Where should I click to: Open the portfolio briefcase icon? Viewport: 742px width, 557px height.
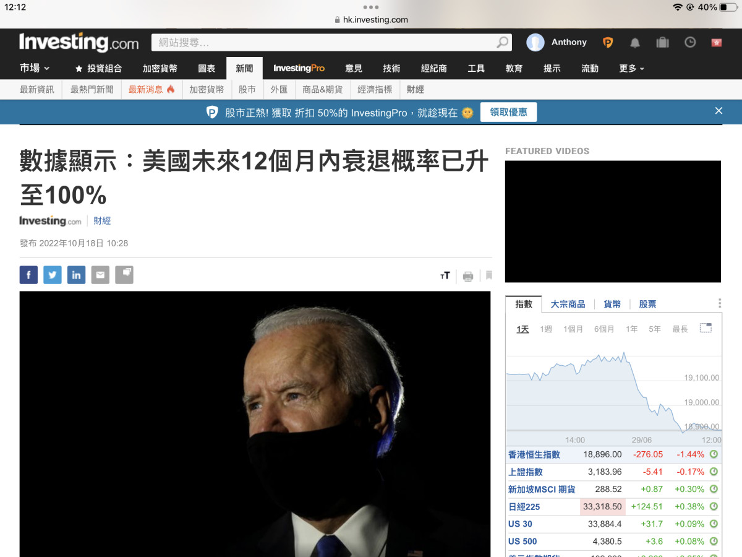click(662, 43)
